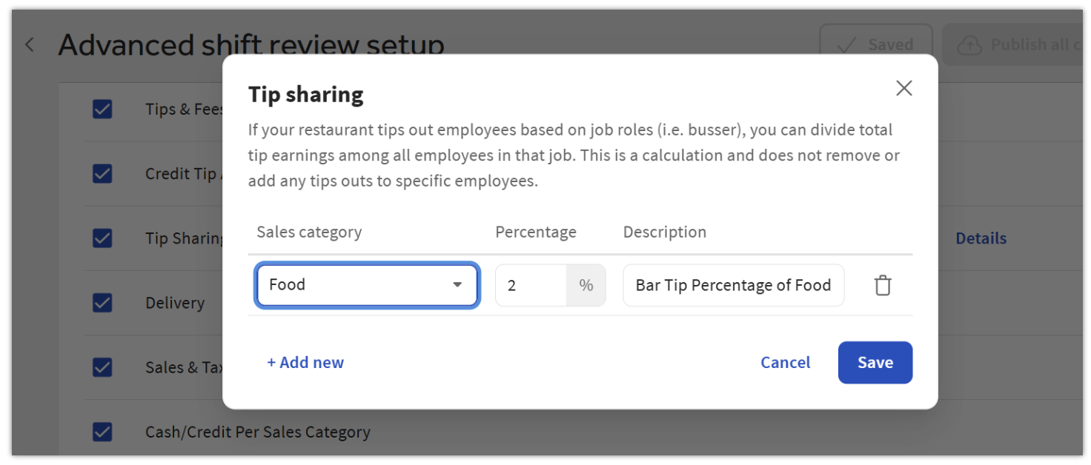1091x465 pixels.
Task: Click the Percentage input field
Action: (531, 285)
